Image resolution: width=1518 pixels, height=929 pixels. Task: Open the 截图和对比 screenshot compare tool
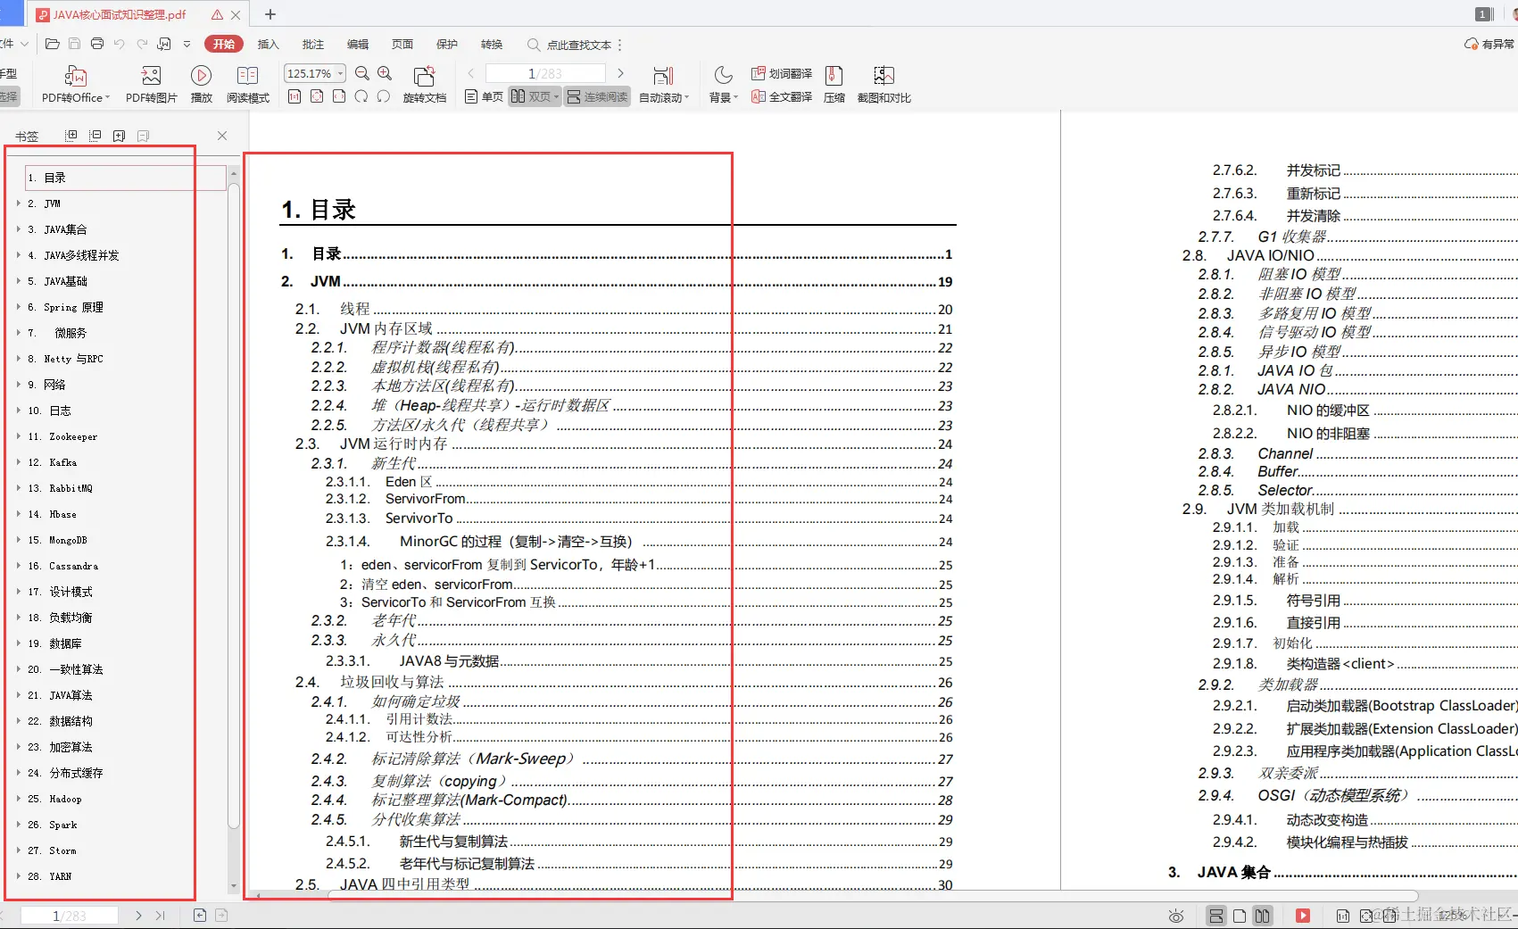(x=883, y=83)
